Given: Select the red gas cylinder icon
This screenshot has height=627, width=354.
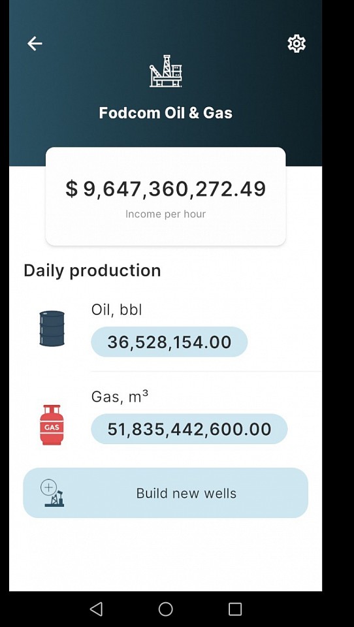Looking at the screenshot, I should [52, 425].
